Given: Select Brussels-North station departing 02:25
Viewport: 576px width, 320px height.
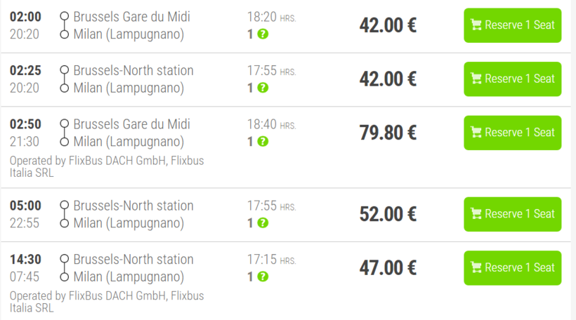Looking at the screenshot, I should pyautogui.click(x=133, y=70).
